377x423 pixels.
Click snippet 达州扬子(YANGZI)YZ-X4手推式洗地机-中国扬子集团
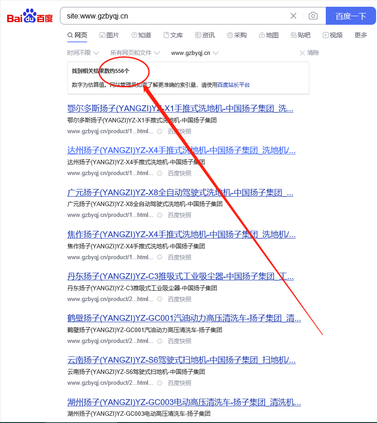coord(136,162)
